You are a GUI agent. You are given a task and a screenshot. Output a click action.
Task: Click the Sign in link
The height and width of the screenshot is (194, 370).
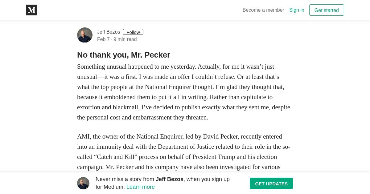click(x=297, y=10)
